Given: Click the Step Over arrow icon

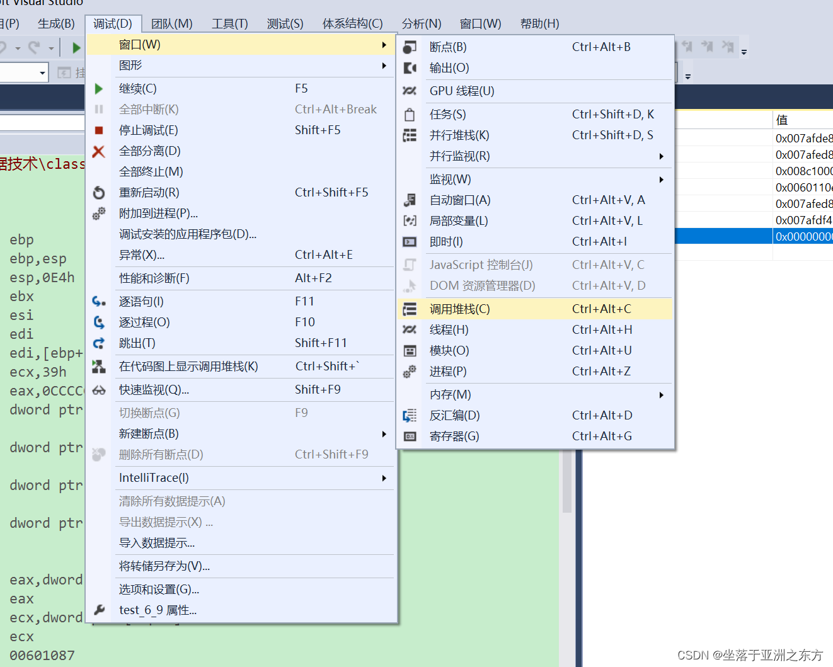Looking at the screenshot, I should (98, 322).
